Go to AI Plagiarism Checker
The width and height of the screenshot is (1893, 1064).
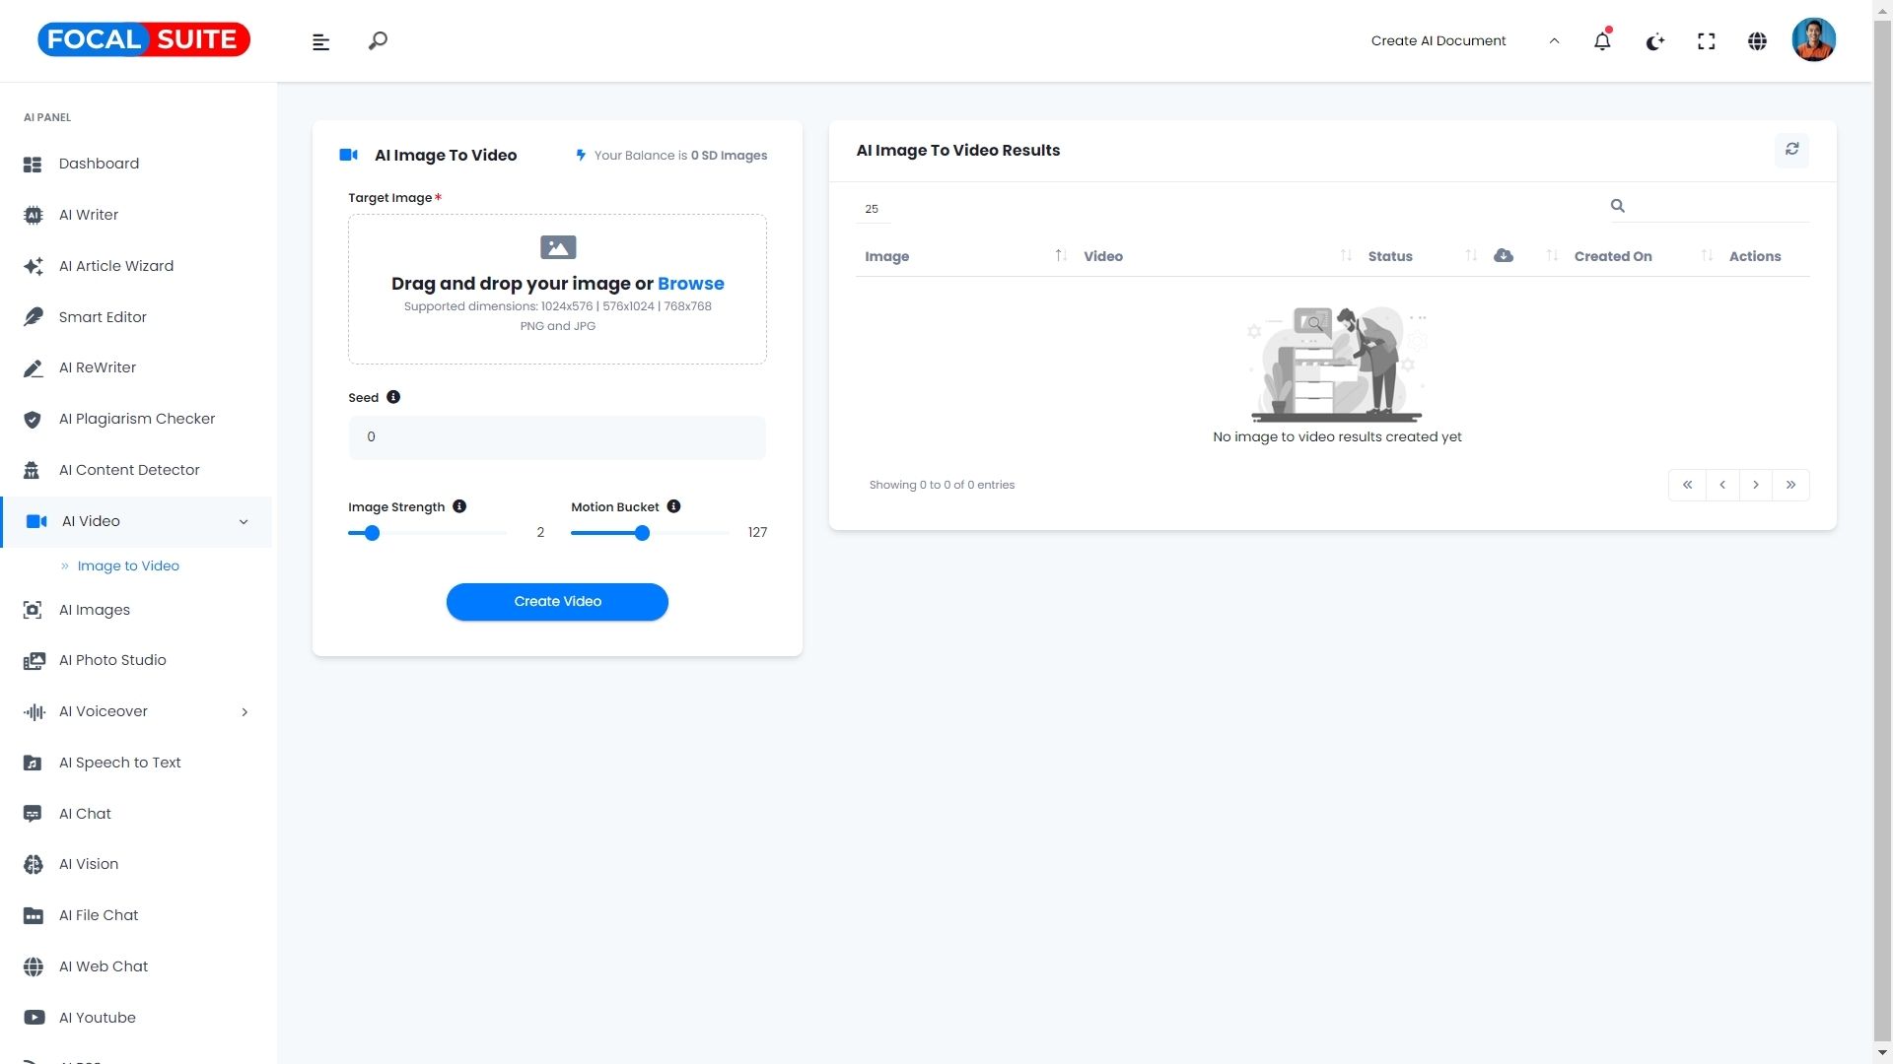[x=136, y=419]
